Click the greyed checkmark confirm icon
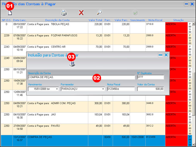This screenshot has width=196, height=147. tap(135, 13)
